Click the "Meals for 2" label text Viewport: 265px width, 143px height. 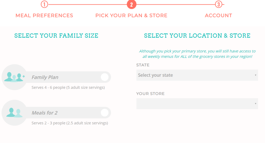click(45, 113)
